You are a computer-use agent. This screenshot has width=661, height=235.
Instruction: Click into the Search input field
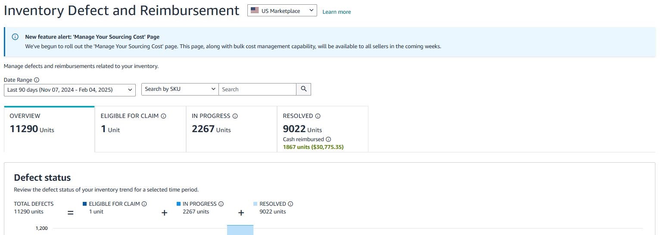[257, 89]
